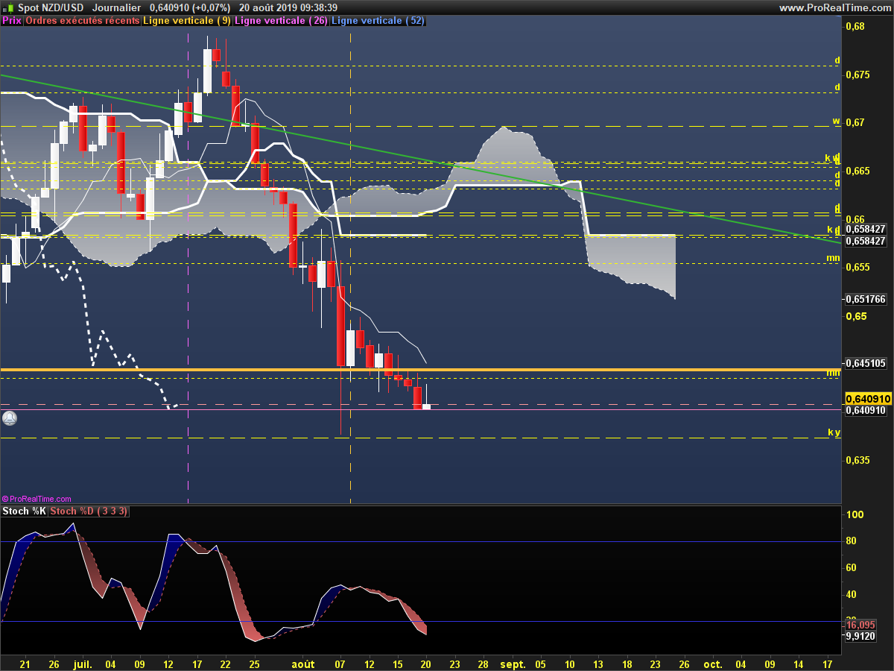Open the Ordres exécutés récents label

pyautogui.click(x=82, y=21)
